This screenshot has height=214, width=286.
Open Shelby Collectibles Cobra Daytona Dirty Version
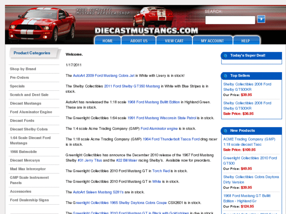pyautogui.click(x=251, y=179)
